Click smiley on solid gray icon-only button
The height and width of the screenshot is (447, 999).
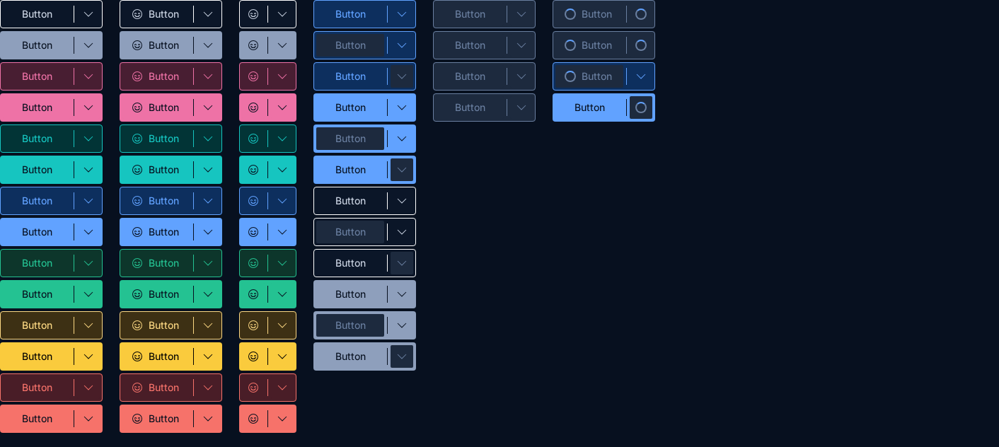(253, 45)
